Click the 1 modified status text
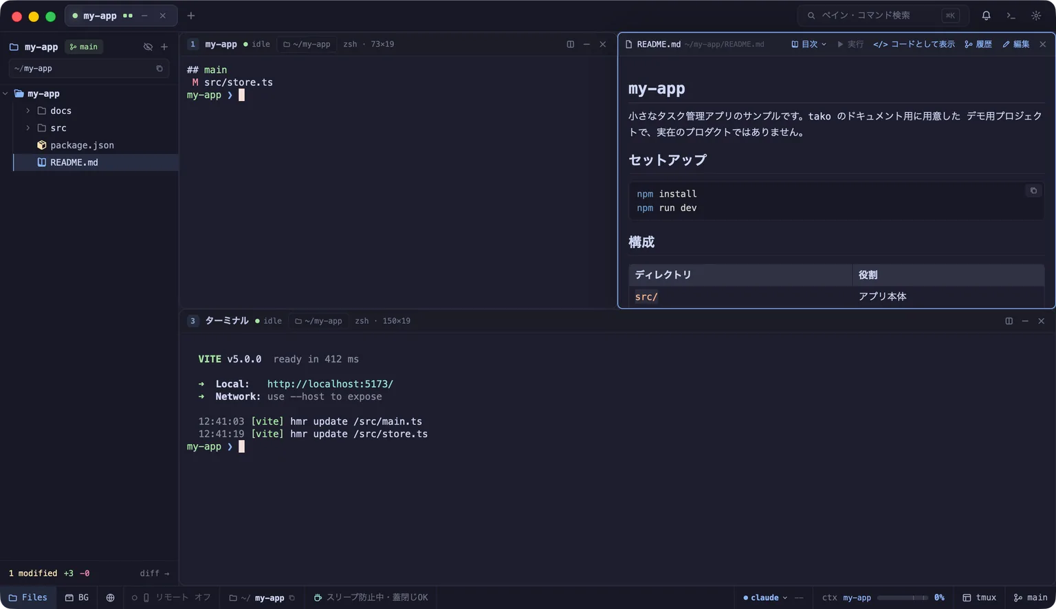 [33, 573]
